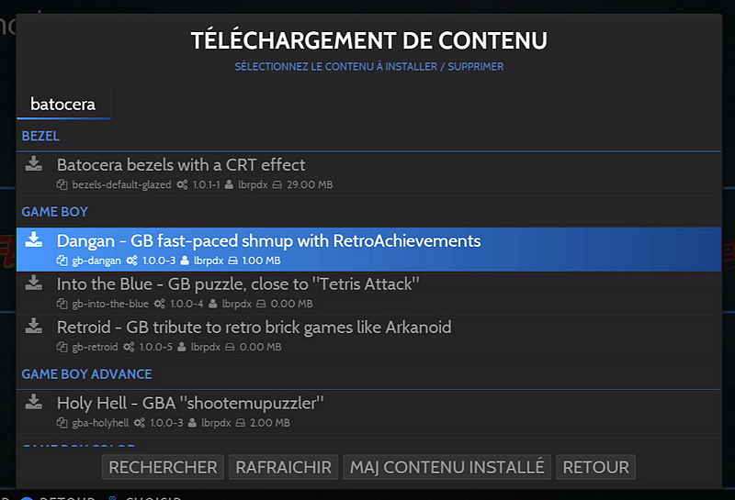Select Holy Hell GBA shootemupuzzler entry
The image size is (735, 500).
[x=368, y=412]
